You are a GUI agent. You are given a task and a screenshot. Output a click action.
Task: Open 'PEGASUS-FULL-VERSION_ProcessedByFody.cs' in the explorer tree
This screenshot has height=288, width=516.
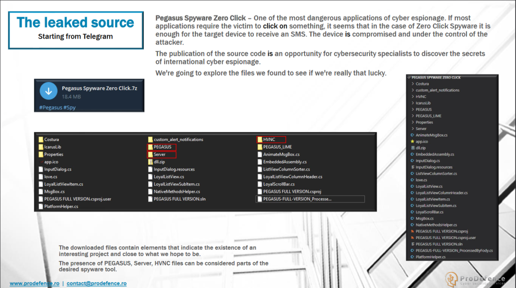tap(454, 250)
